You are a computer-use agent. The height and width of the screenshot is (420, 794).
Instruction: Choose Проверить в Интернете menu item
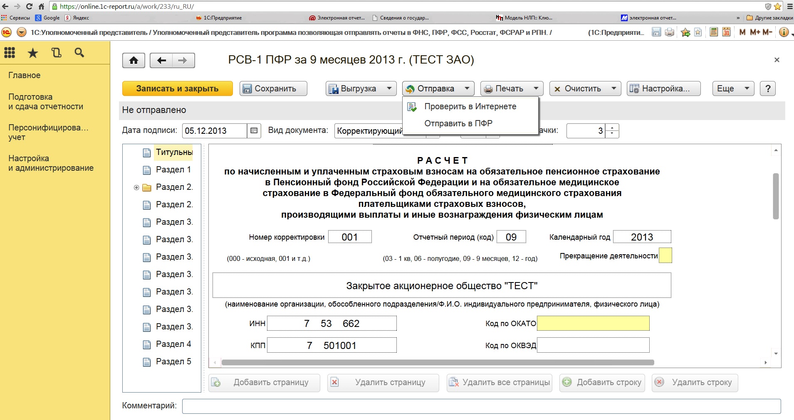coord(470,107)
